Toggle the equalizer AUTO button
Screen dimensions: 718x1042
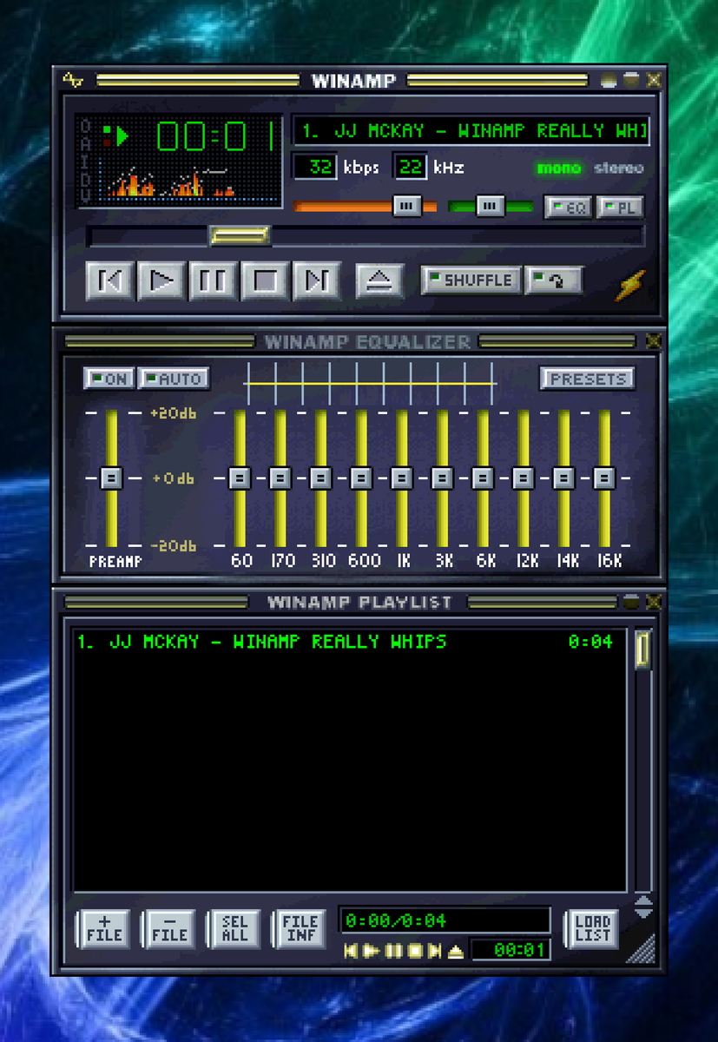click(174, 379)
